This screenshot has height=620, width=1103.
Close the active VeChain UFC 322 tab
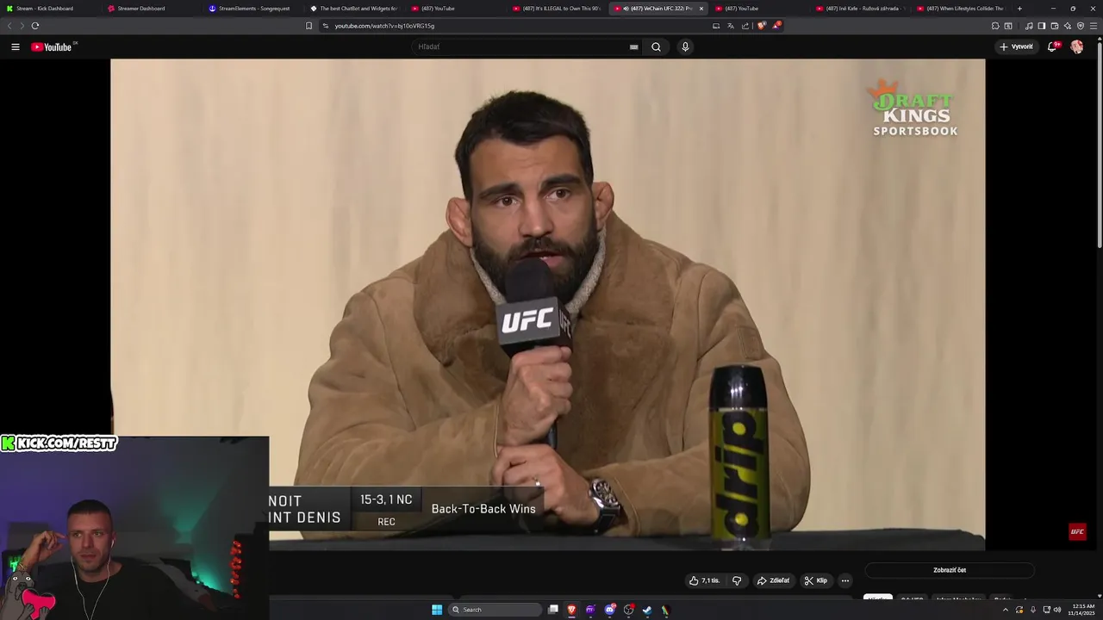coord(701,9)
